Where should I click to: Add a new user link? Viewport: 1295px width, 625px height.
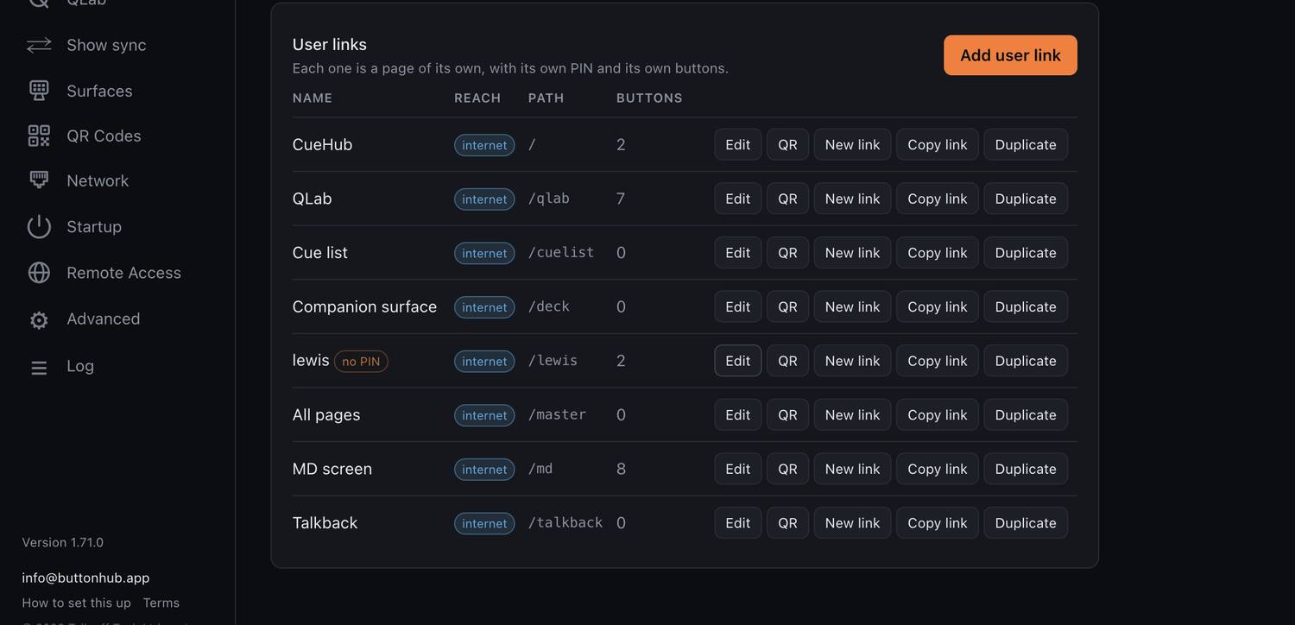click(1010, 55)
